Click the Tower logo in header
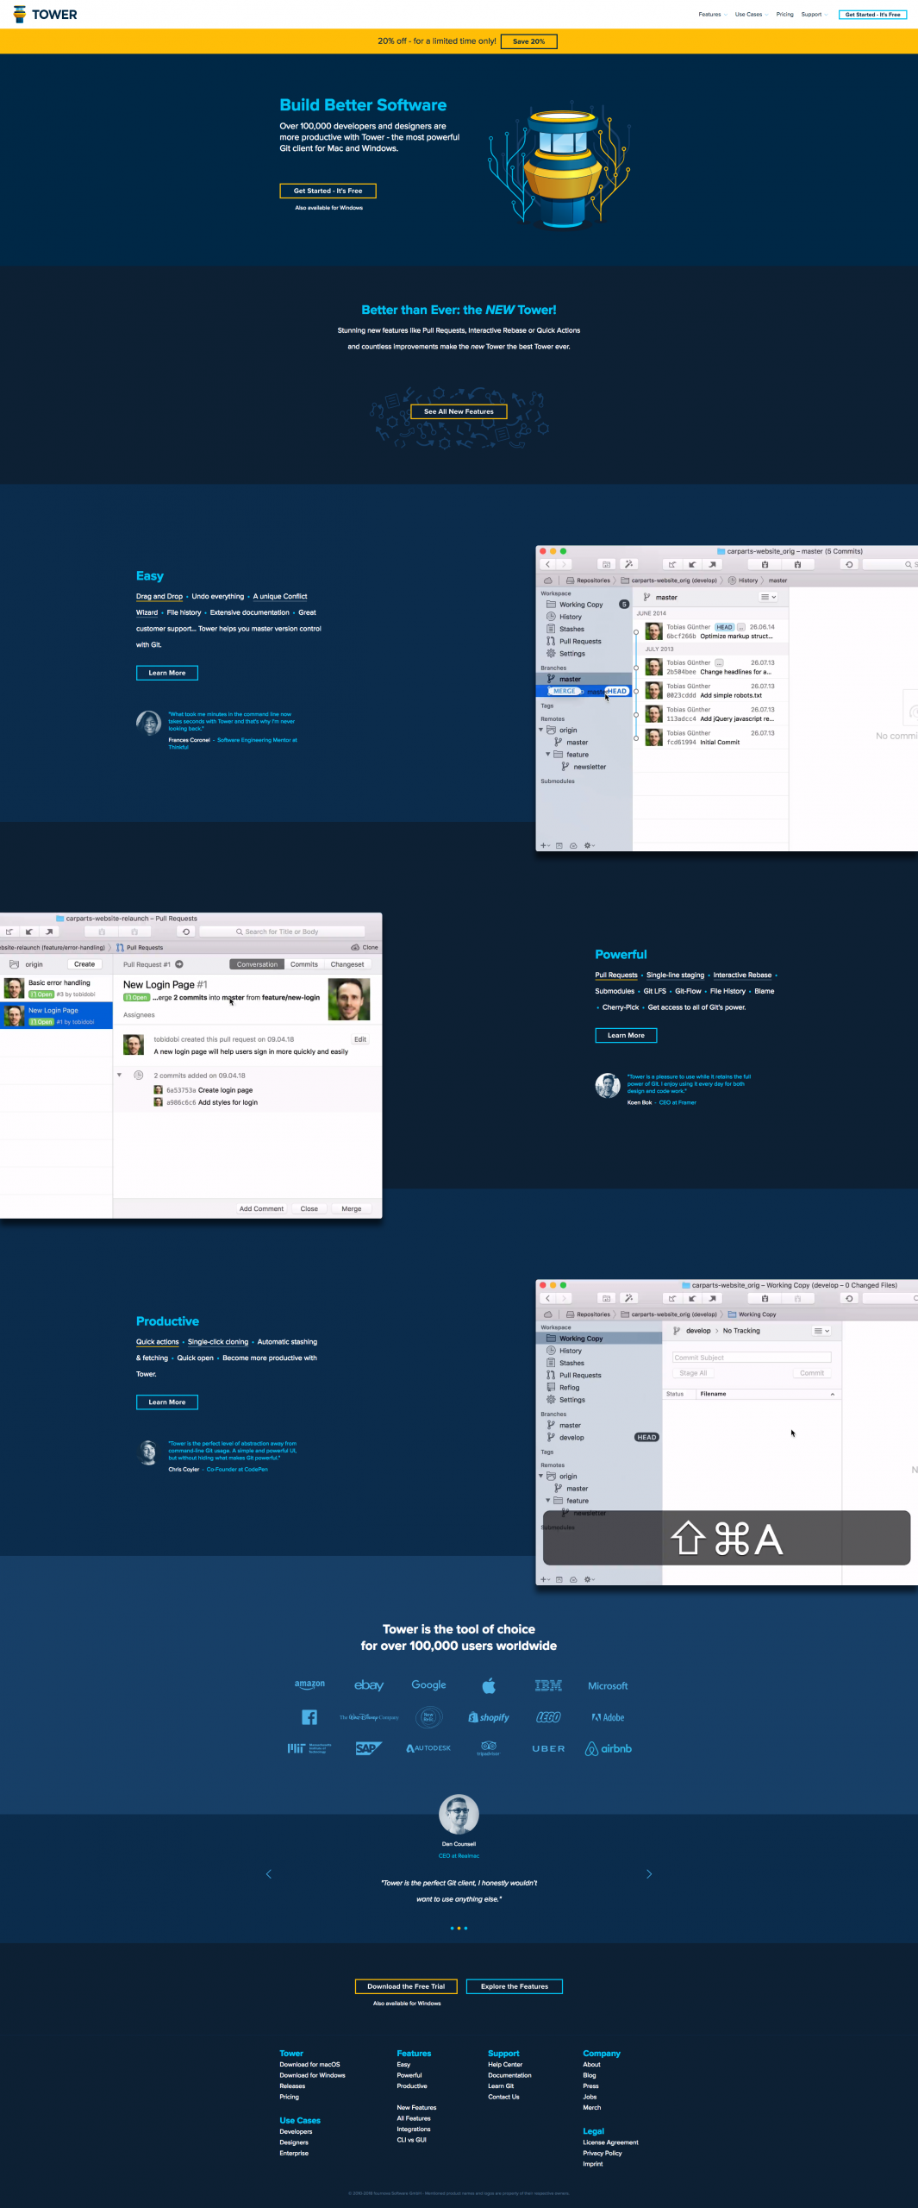 pos(45,15)
